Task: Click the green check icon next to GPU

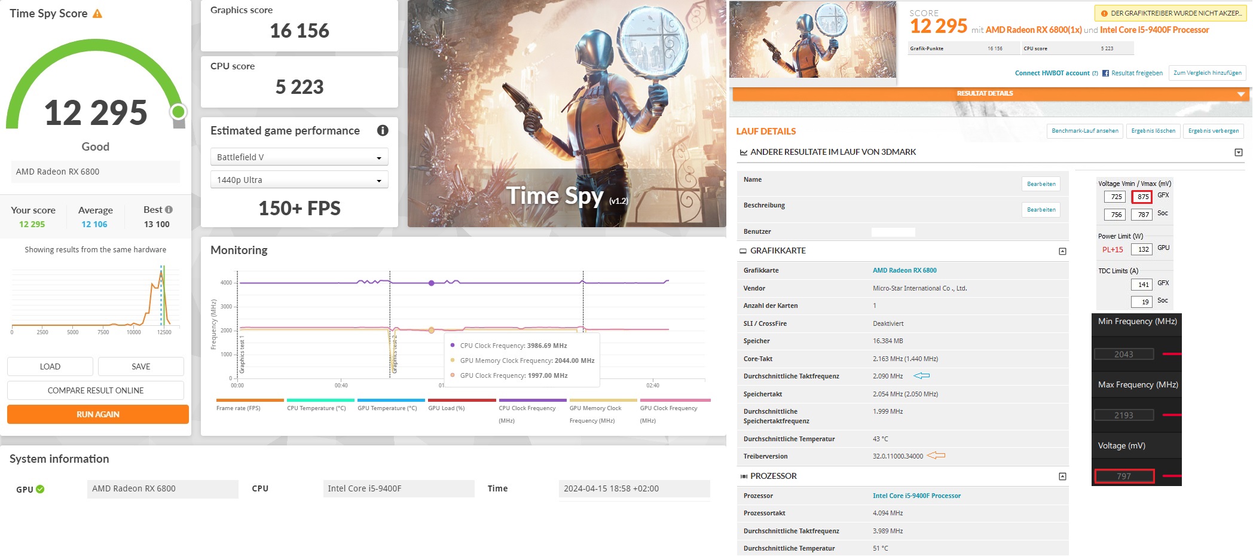Action: tap(40, 489)
